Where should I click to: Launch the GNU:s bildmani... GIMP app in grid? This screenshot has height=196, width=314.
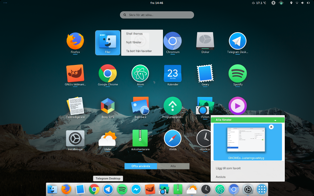point(75,75)
